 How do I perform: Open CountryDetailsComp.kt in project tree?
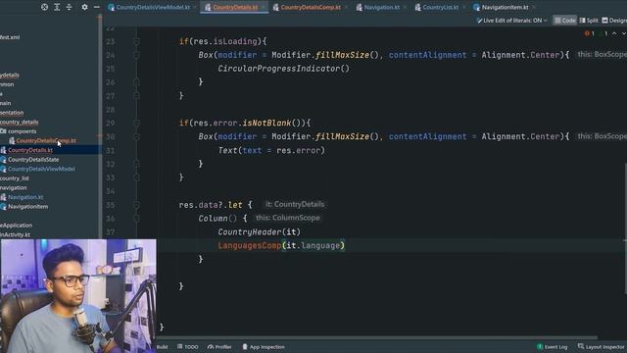point(46,140)
